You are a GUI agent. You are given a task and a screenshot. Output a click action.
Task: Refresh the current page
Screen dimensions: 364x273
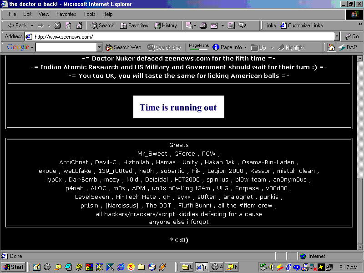point(68,25)
